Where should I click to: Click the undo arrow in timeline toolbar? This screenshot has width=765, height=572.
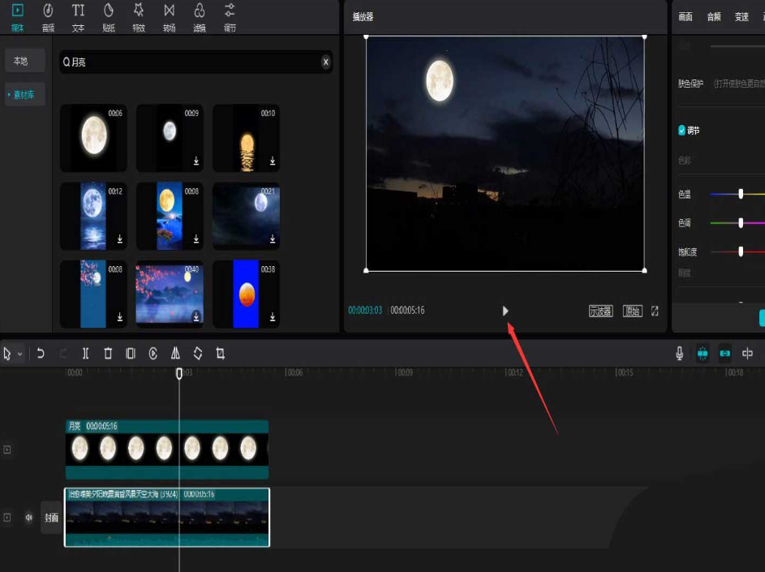(41, 354)
